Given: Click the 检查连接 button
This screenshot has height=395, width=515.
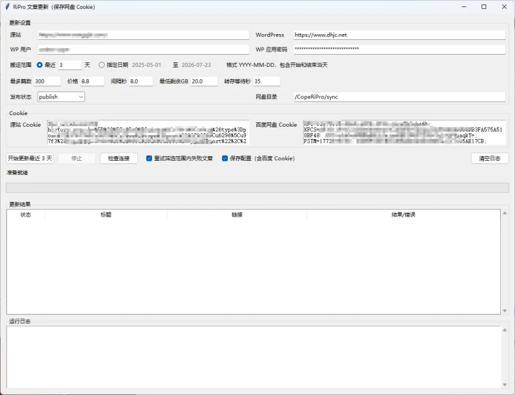Looking at the screenshot, I should [119, 158].
